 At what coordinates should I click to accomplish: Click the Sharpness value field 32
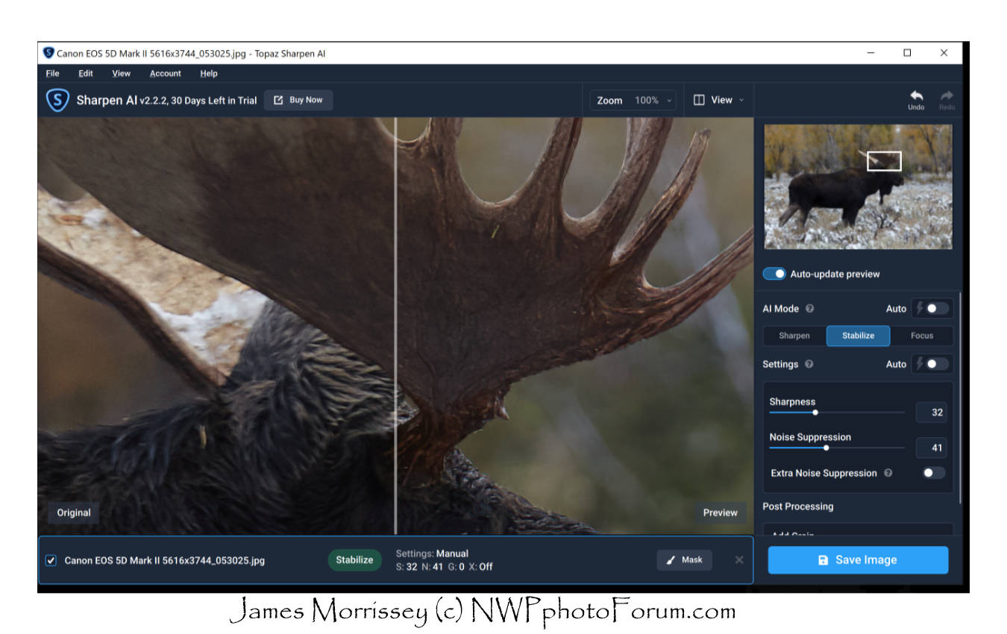(932, 412)
